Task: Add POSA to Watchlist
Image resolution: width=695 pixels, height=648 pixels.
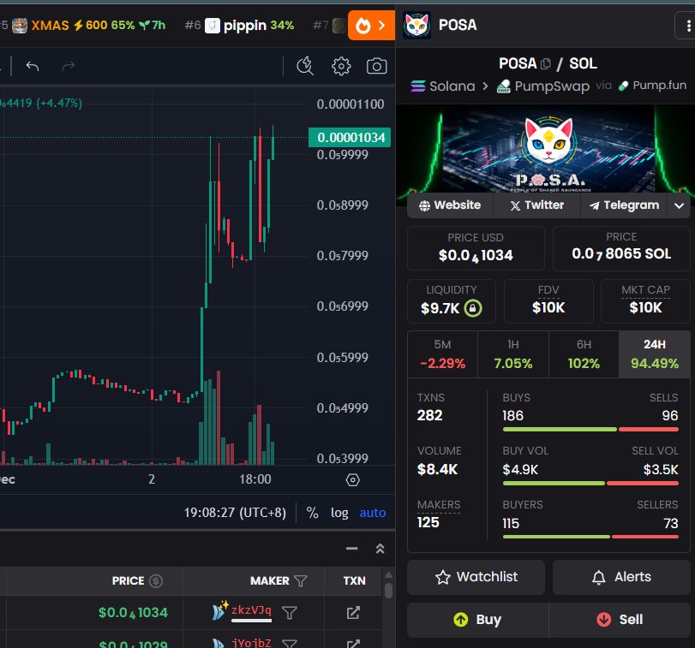Action: coord(476,577)
